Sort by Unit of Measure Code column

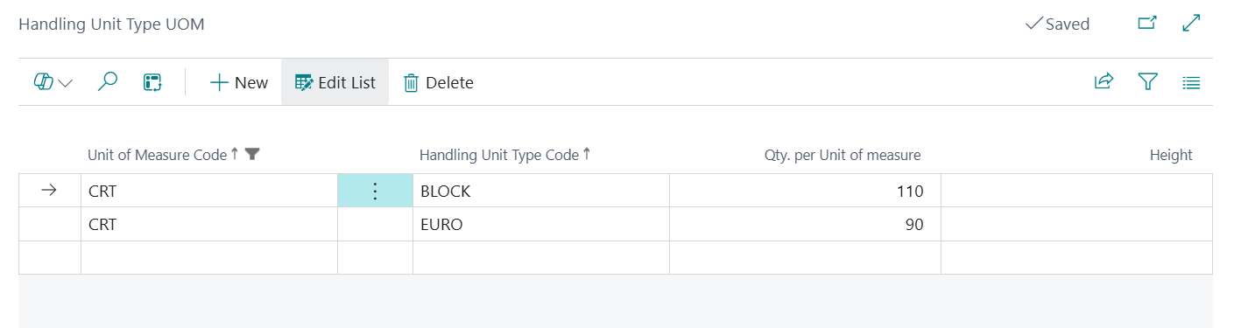158,155
